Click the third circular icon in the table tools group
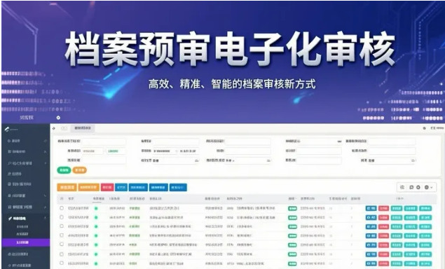Viewport: 445px width, 269px height. coord(418,187)
